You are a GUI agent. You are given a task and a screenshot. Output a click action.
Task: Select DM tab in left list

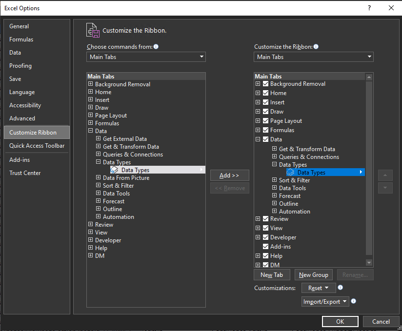pyautogui.click(x=100, y=255)
